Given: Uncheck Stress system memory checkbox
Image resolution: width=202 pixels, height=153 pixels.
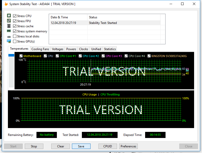Looking at the screenshot, I should [x=15, y=31].
